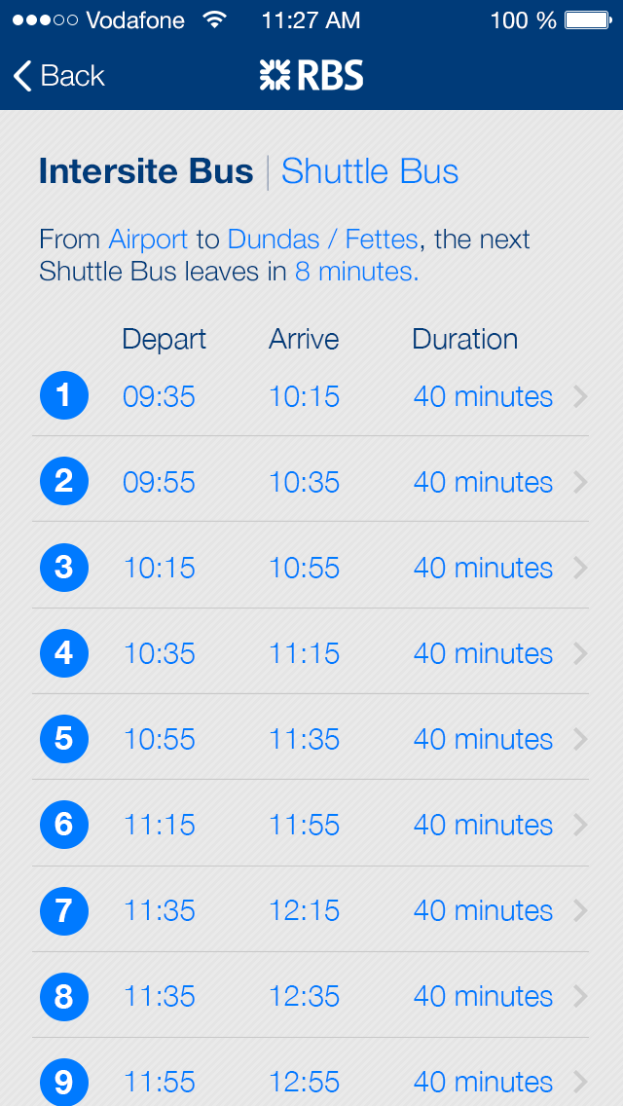Tap the number 5 circle badge
Viewport: 623px width, 1106px height.
64,739
